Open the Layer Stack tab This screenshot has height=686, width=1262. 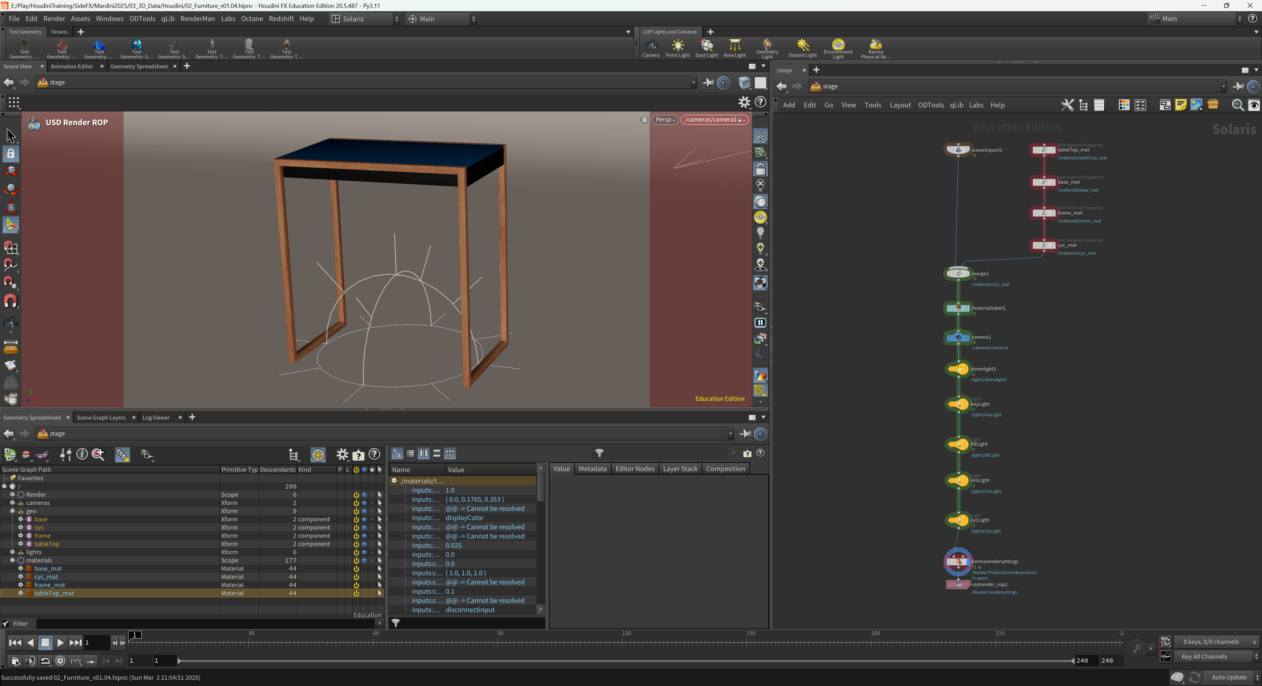coord(680,469)
